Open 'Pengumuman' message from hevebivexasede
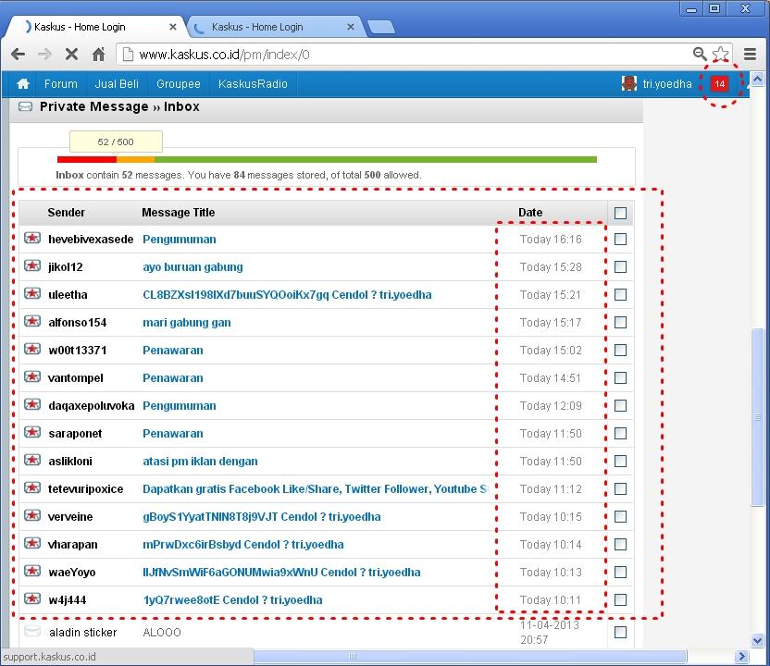This screenshot has height=666, width=770. click(x=180, y=239)
